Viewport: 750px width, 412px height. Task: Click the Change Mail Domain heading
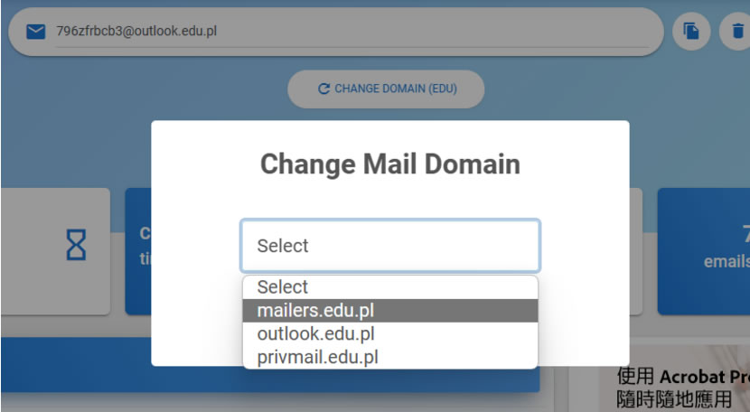click(x=389, y=164)
